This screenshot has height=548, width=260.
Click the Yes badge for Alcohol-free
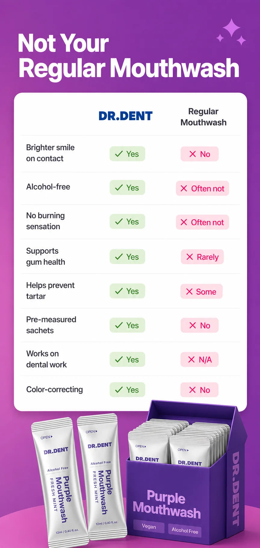pos(127,187)
